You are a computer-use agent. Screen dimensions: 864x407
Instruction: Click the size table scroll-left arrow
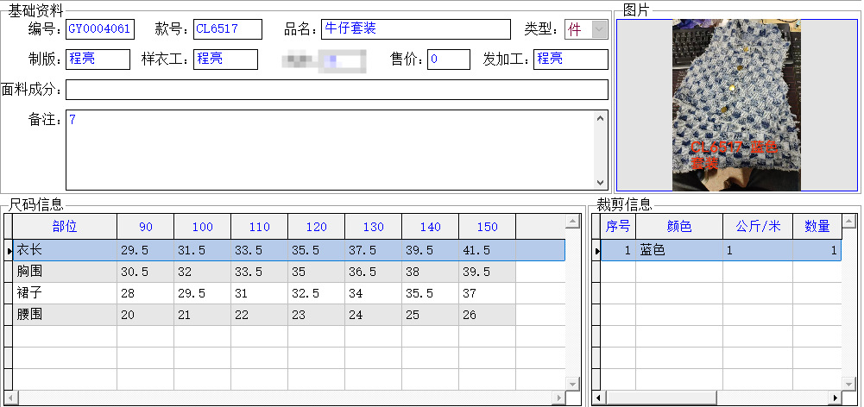(x=10, y=398)
